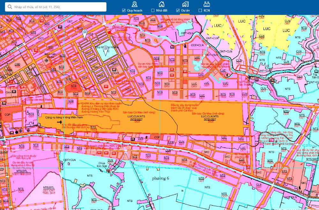
Task: Click the airplane icon at Cảng vụ hàng không
Action: click(x=59, y=122)
